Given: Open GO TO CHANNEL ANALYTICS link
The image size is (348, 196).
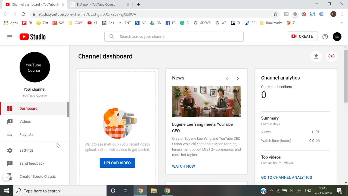Looking at the screenshot, I should (287, 177).
